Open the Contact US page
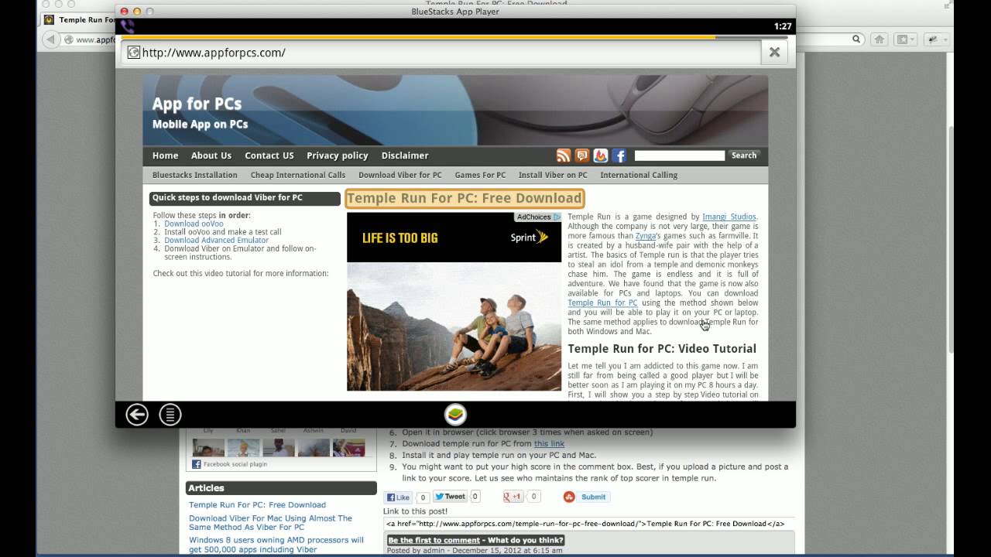The width and height of the screenshot is (991, 557). (269, 155)
